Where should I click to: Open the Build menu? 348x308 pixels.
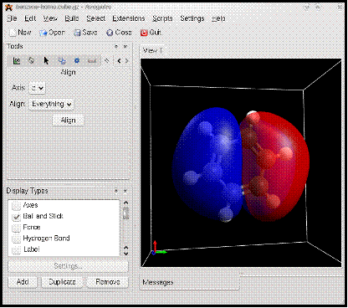[72, 18]
